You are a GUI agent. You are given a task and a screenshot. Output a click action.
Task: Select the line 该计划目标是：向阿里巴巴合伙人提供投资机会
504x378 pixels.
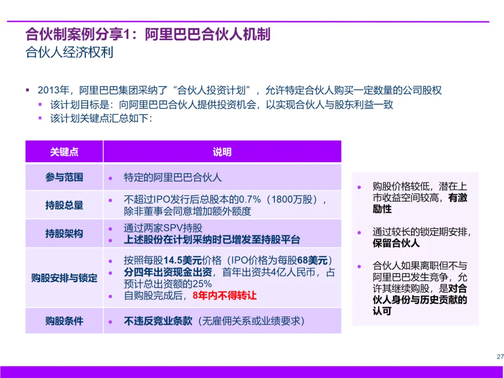222,105
